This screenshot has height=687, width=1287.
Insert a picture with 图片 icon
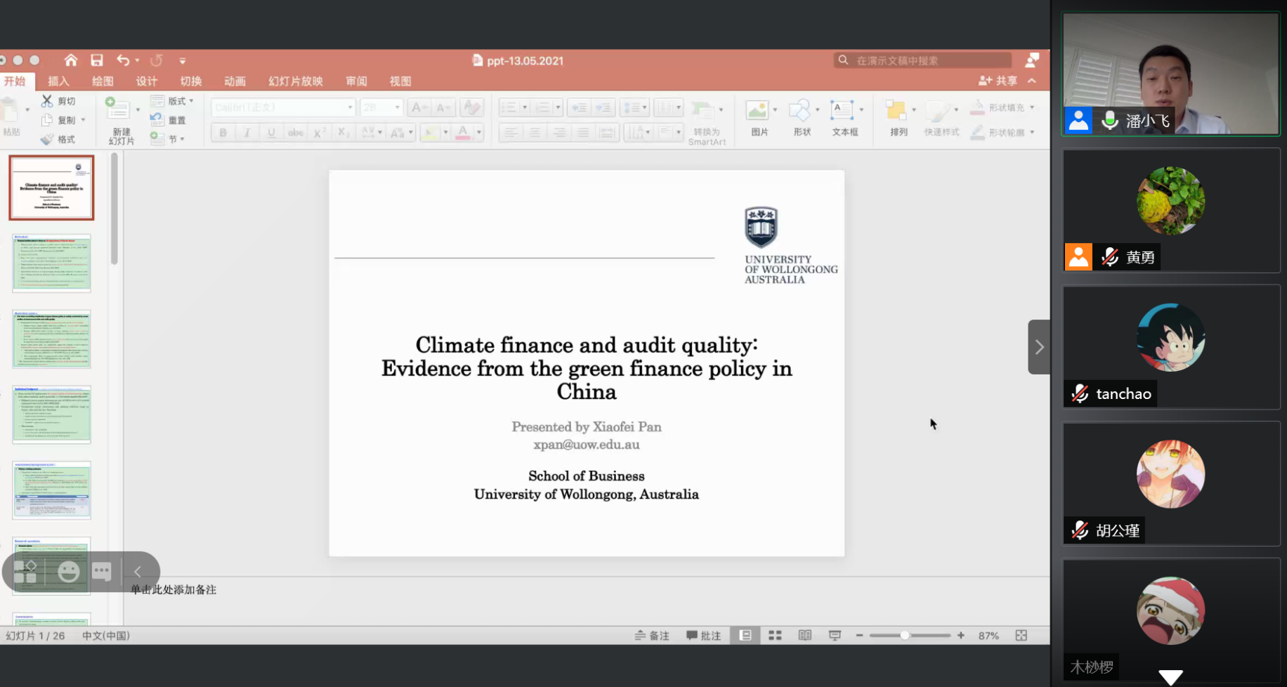[x=757, y=111]
